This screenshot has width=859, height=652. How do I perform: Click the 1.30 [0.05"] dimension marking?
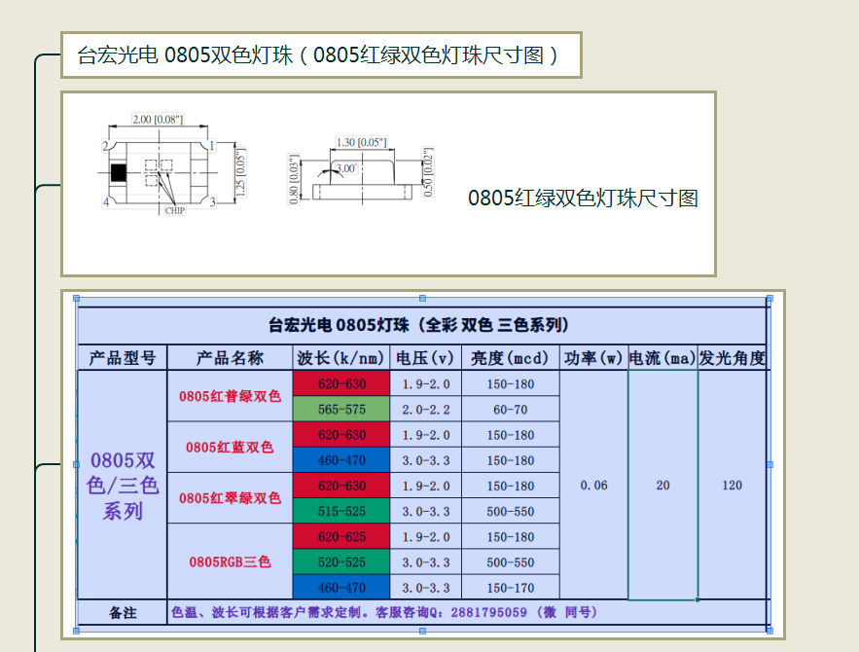click(360, 143)
